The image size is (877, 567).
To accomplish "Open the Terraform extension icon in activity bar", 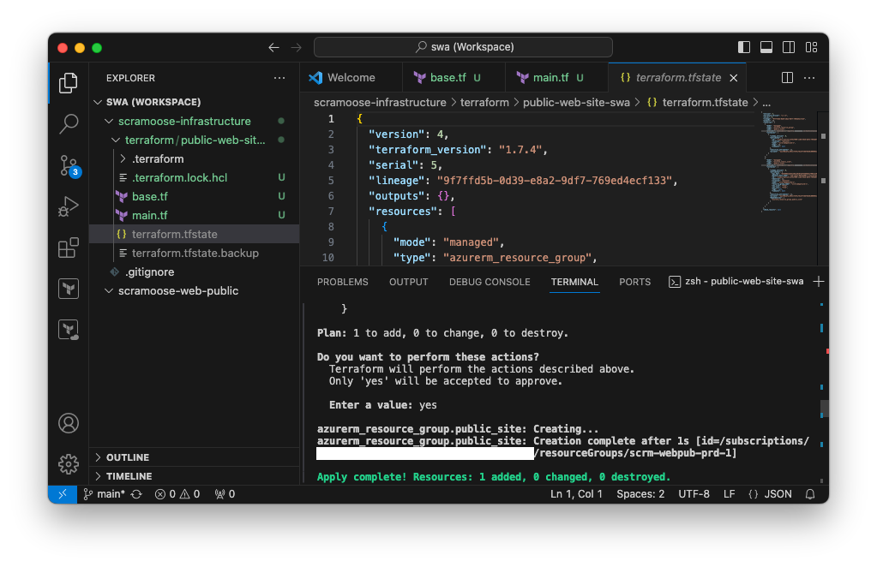I will point(69,289).
